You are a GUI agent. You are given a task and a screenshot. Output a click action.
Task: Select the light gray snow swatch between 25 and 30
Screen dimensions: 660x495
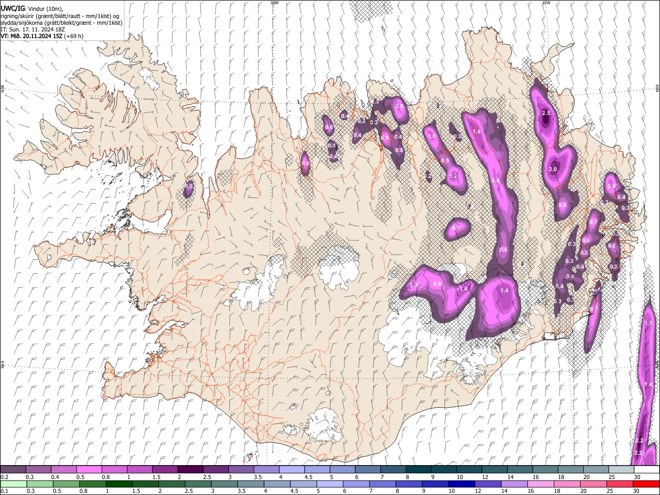pos(622,470)
